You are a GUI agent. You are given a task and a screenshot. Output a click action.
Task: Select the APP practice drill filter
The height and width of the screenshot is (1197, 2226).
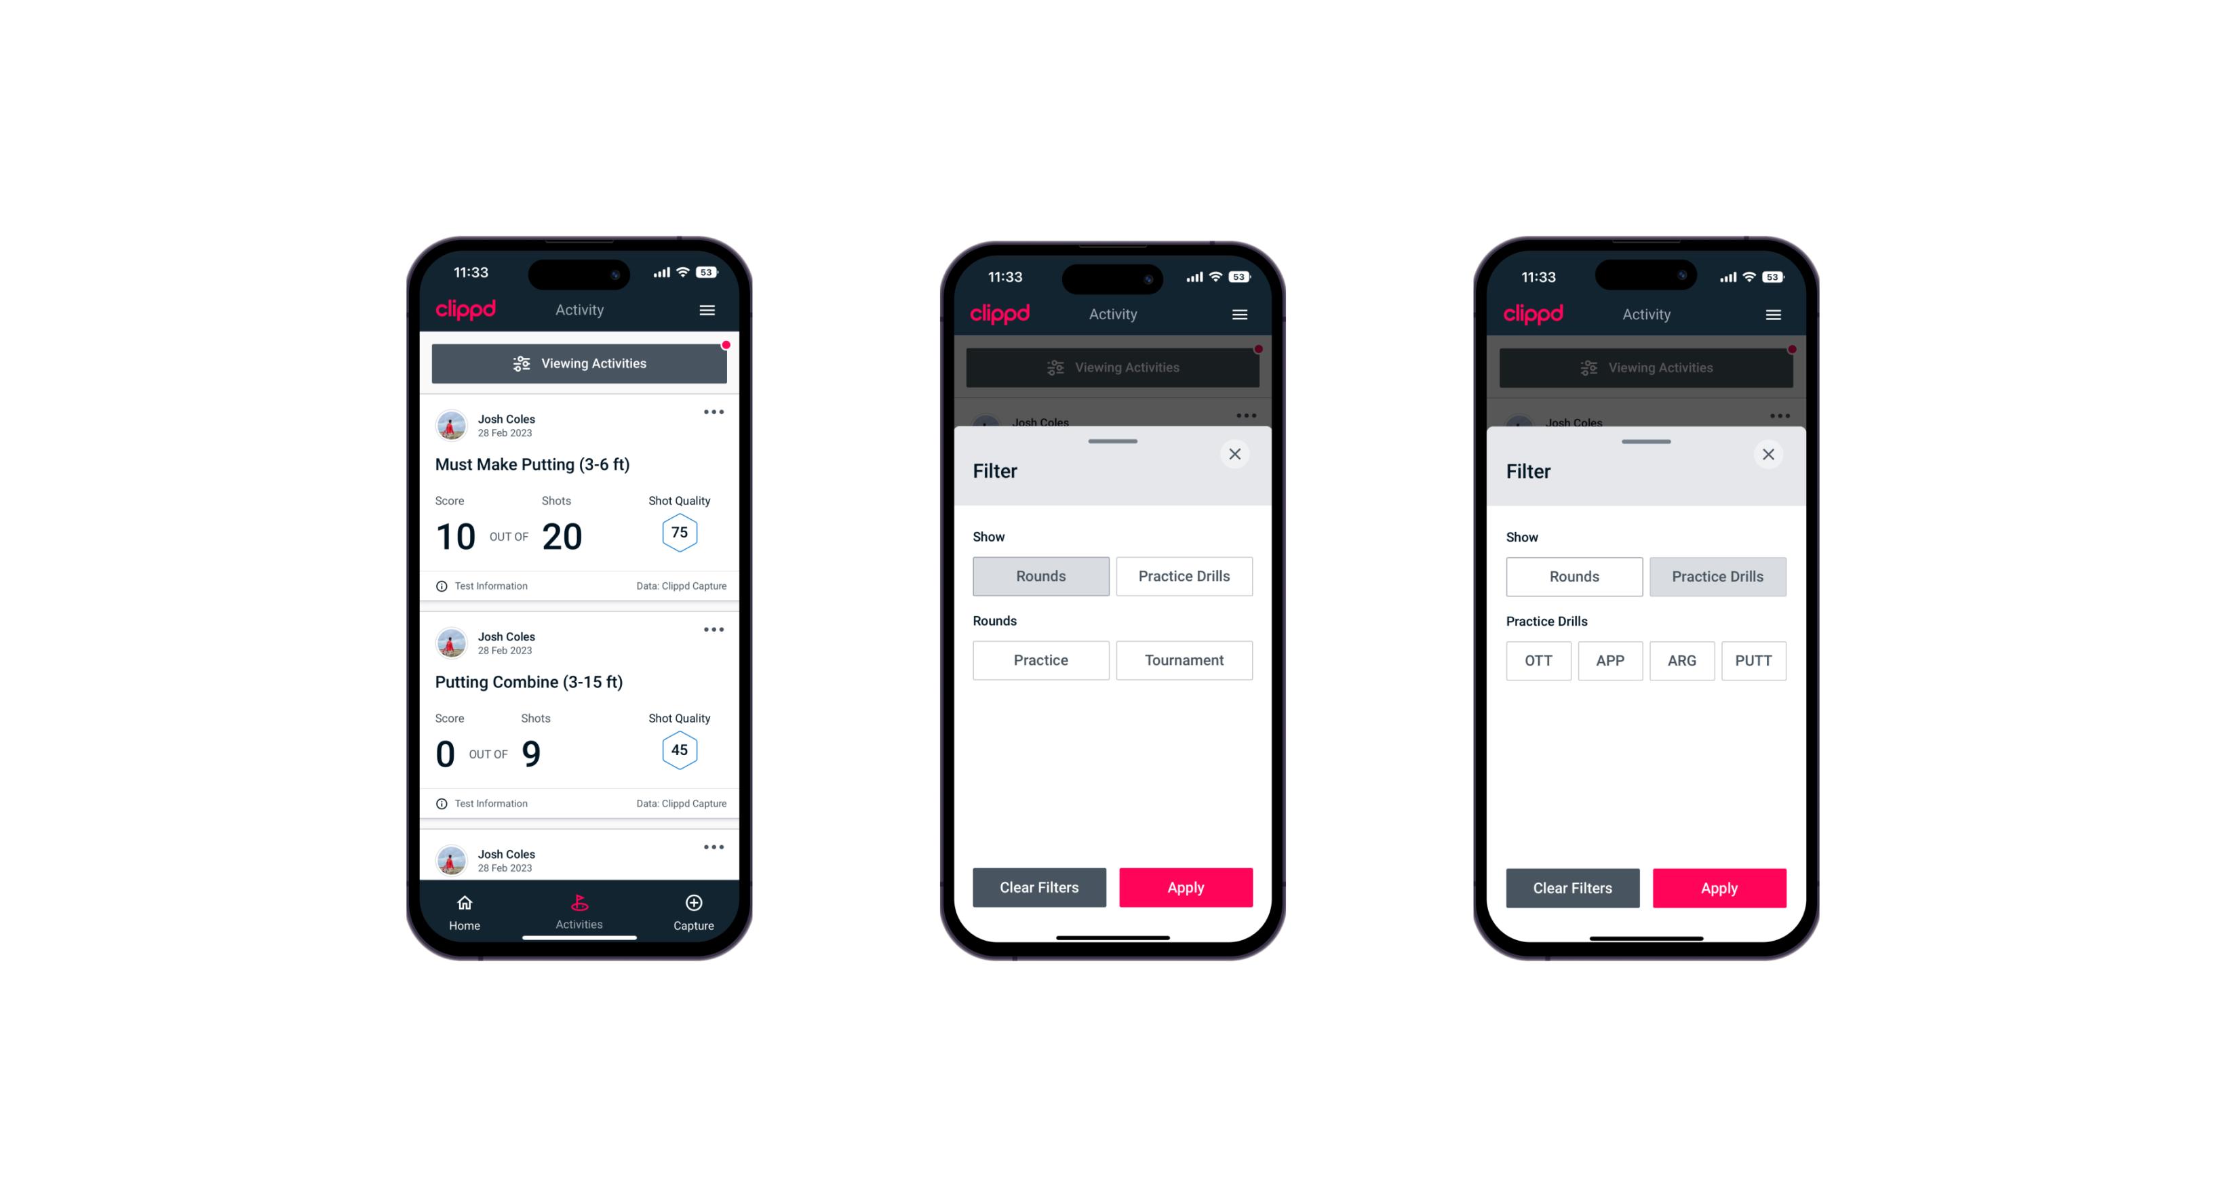coord(1611,660)
